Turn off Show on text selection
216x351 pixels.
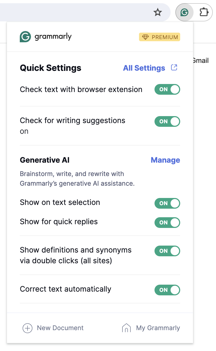tap(167, 203)
